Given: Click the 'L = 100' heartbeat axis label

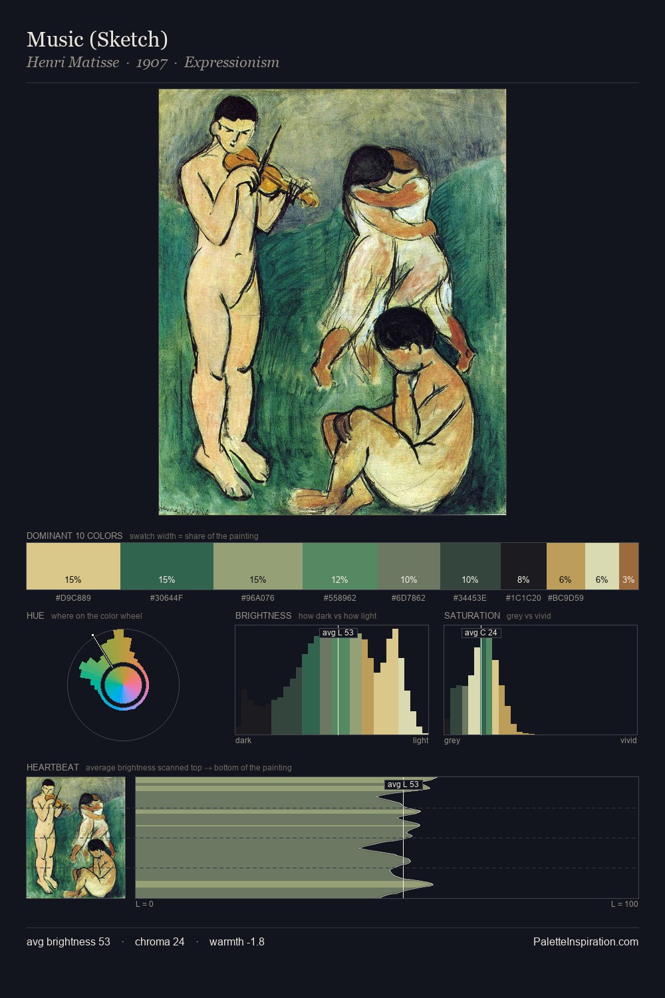Looking at the screenshot, I should coord(624,904).
